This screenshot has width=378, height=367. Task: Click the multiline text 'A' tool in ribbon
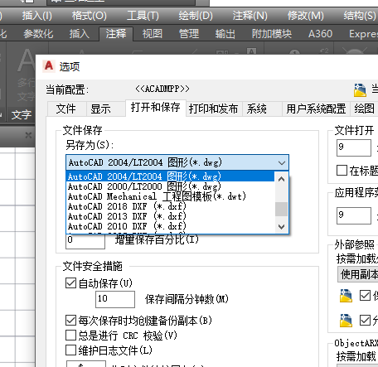click(27, 60)
